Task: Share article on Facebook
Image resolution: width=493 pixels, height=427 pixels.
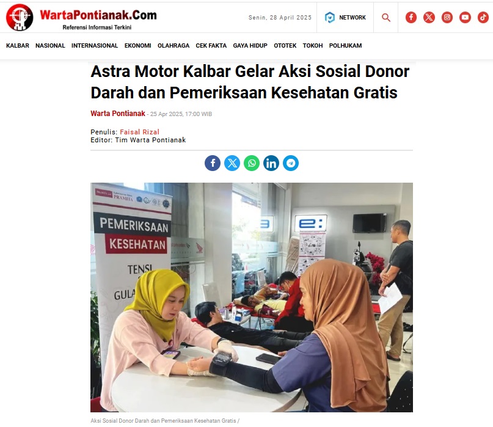Action: pyautogui.click(x=213, y=163)
